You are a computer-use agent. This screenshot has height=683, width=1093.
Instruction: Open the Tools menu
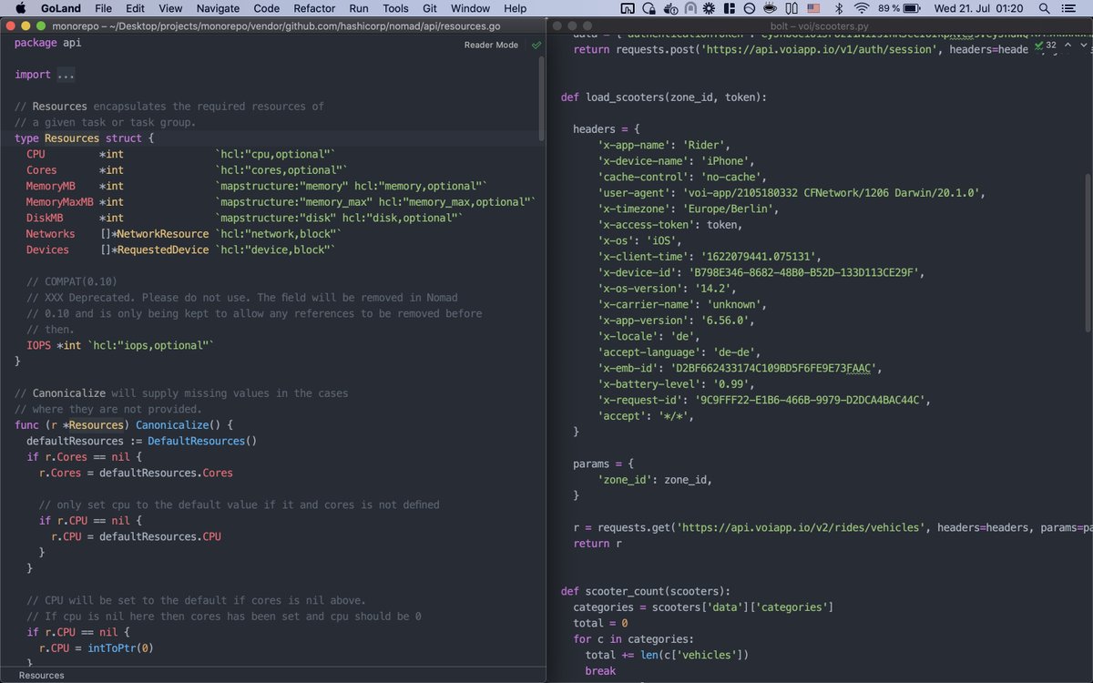[x=395, y=8]
